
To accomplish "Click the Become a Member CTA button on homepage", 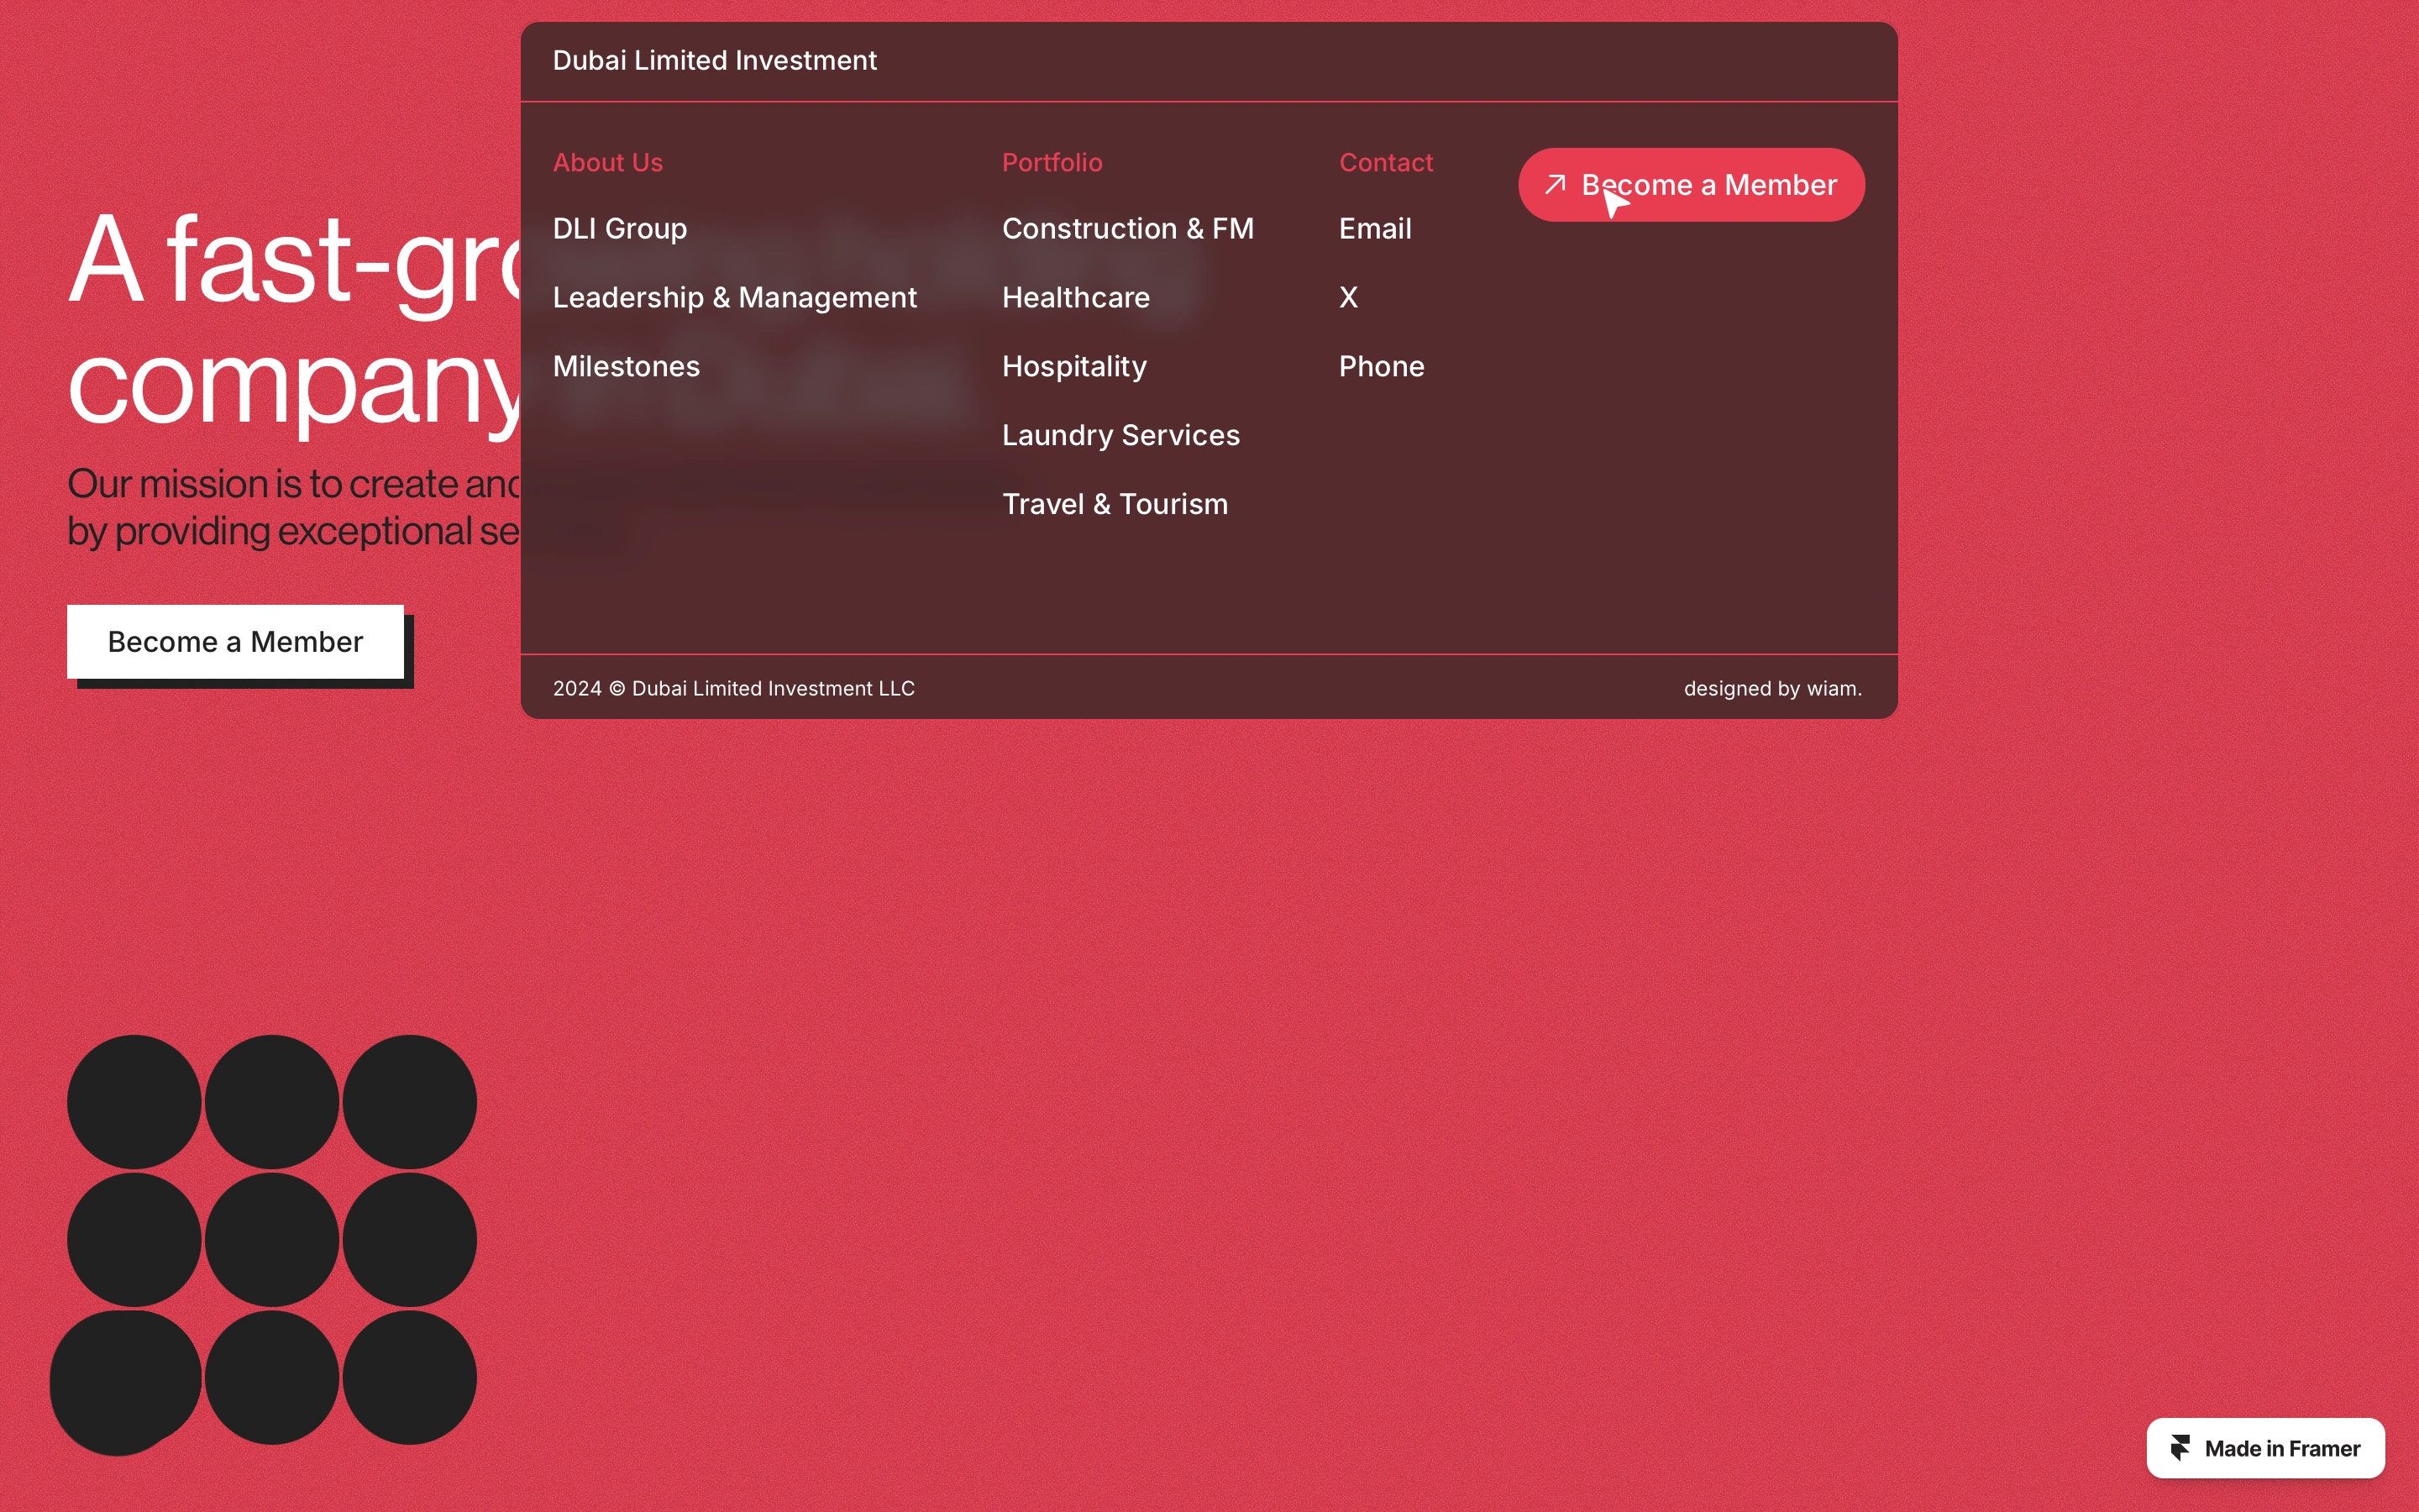I will (235, 639).
